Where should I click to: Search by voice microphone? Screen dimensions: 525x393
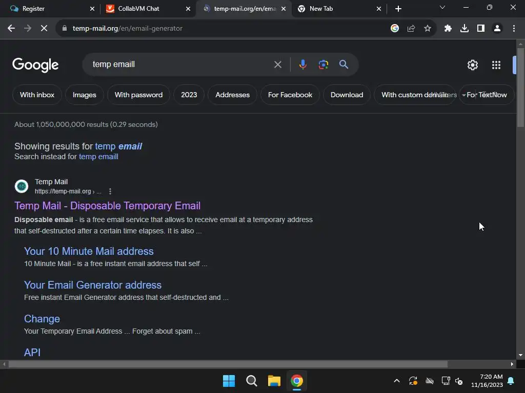point(302,64)
